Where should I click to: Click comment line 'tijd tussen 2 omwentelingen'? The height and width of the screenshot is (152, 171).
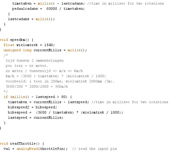(x=35, y=61)
